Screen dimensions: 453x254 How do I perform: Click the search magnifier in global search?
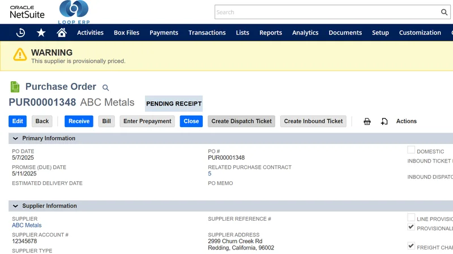[444, 12]
